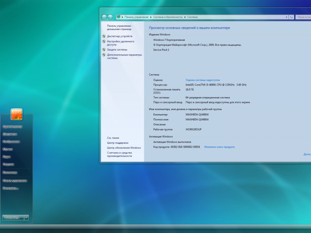Select Панель управления in the address breadcrumb

click(x=136, y=17)
